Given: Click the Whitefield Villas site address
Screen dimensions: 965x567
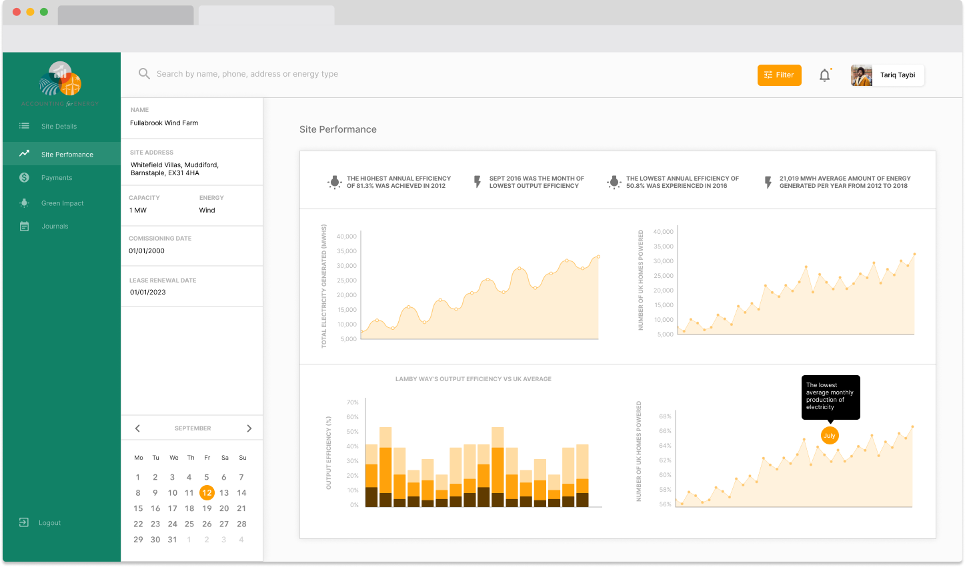Looking at the screenshot, I should click(x=174, y=169).
